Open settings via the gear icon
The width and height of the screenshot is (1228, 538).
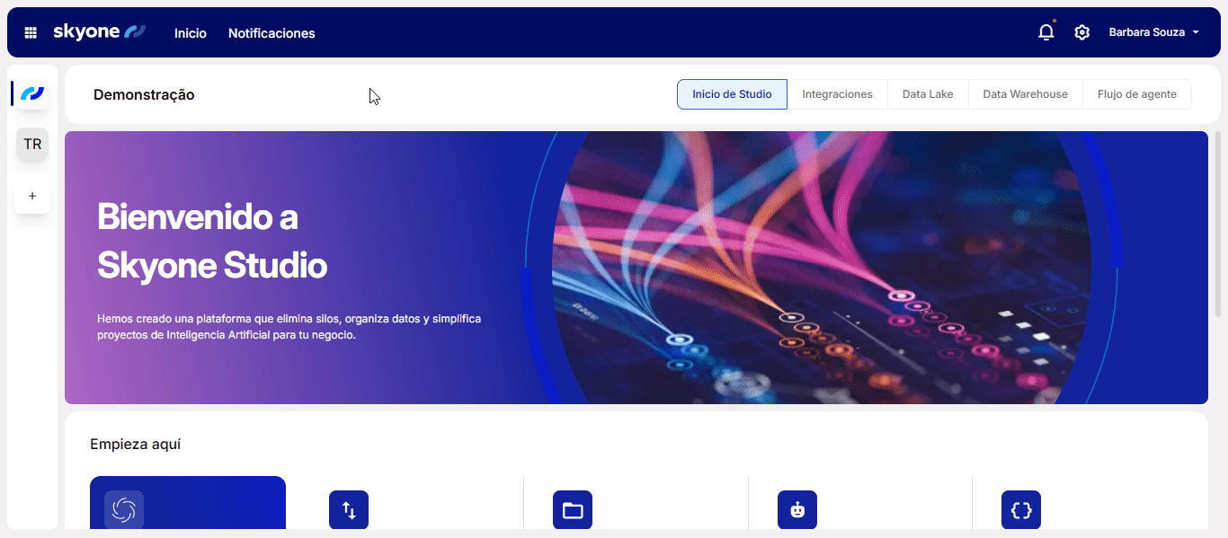click(x=1081, y=32)
